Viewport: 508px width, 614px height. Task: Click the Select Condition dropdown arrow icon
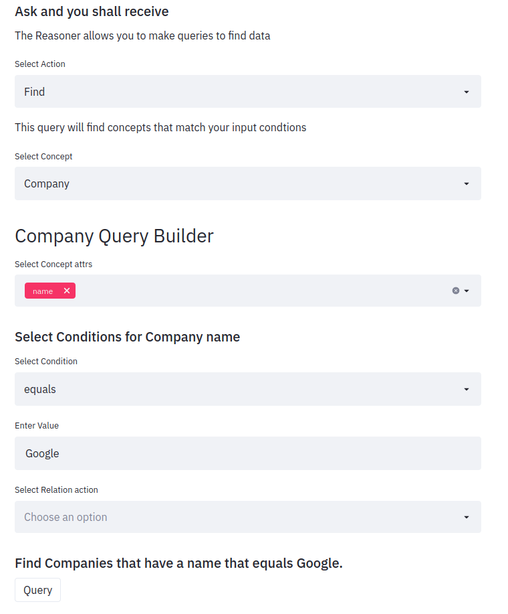click(467, 389)
